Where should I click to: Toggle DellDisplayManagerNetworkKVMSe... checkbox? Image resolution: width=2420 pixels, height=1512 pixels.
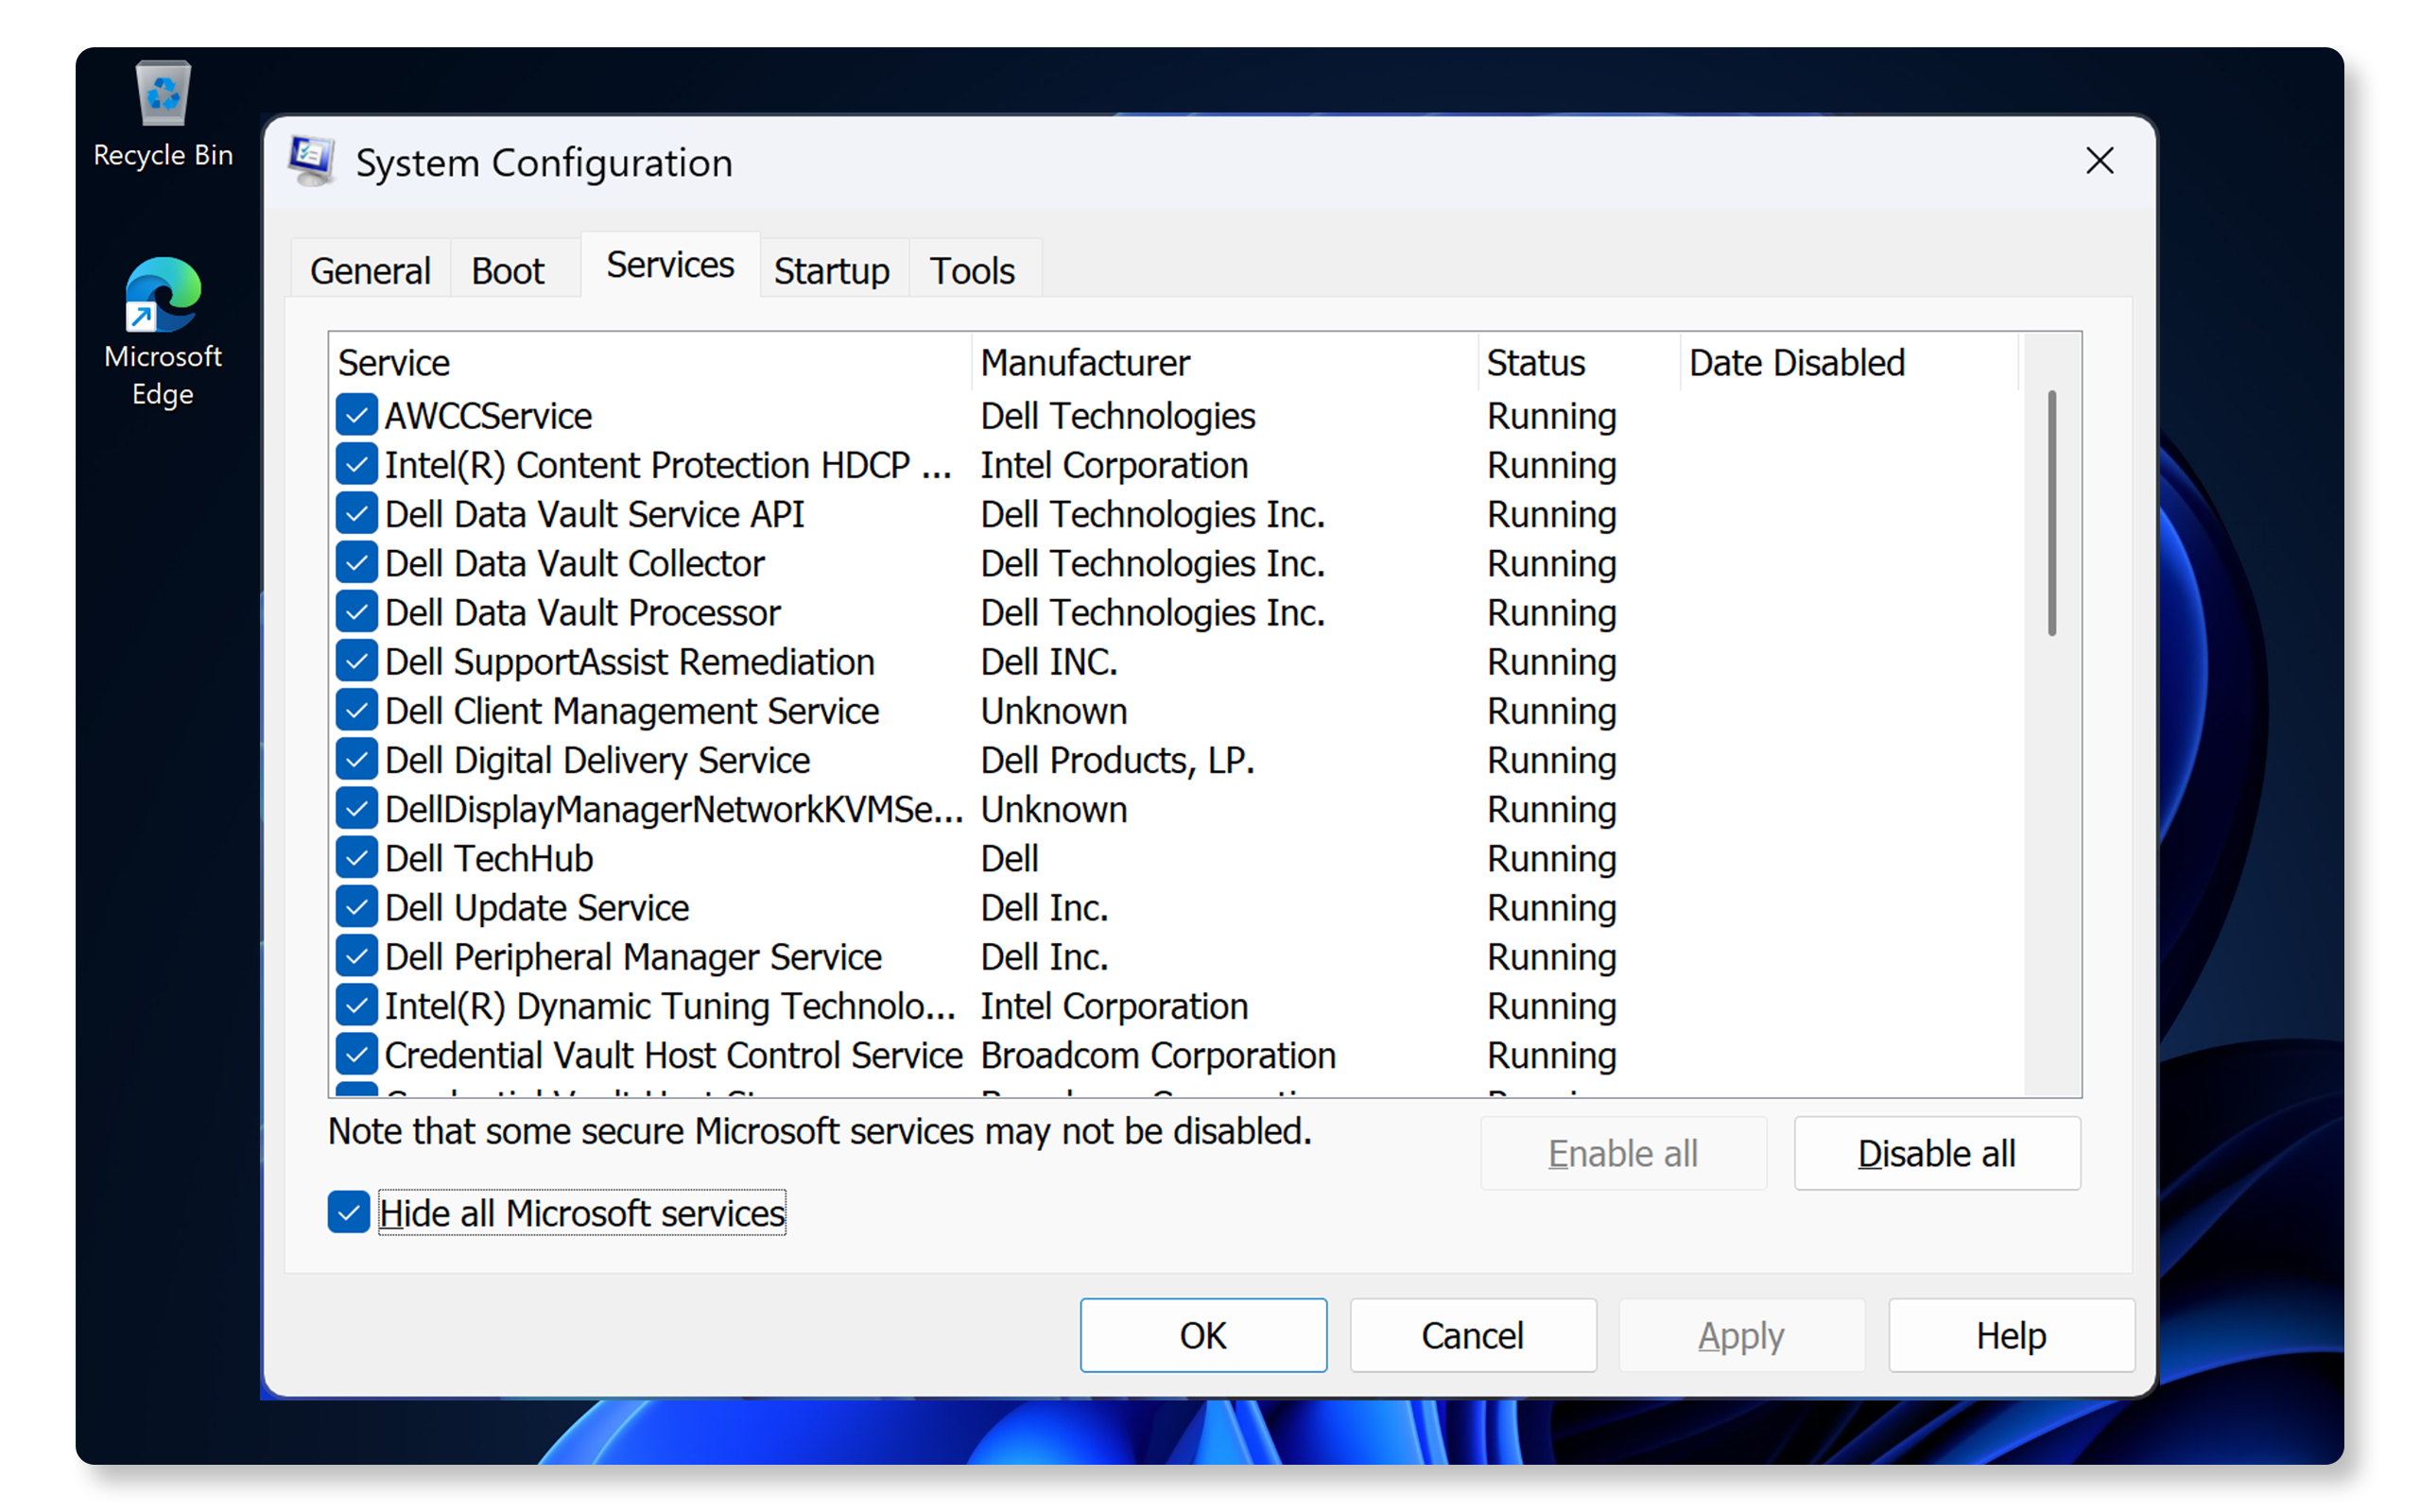357,809
